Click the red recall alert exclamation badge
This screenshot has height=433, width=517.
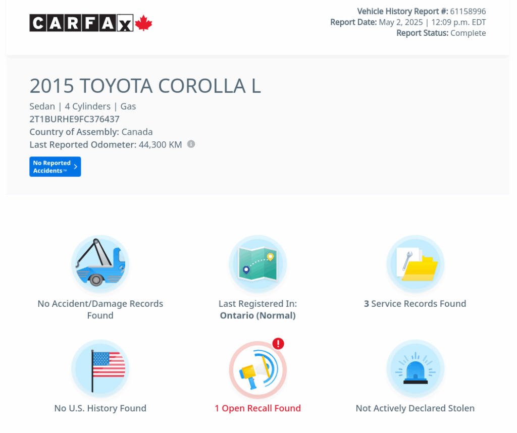278,344
